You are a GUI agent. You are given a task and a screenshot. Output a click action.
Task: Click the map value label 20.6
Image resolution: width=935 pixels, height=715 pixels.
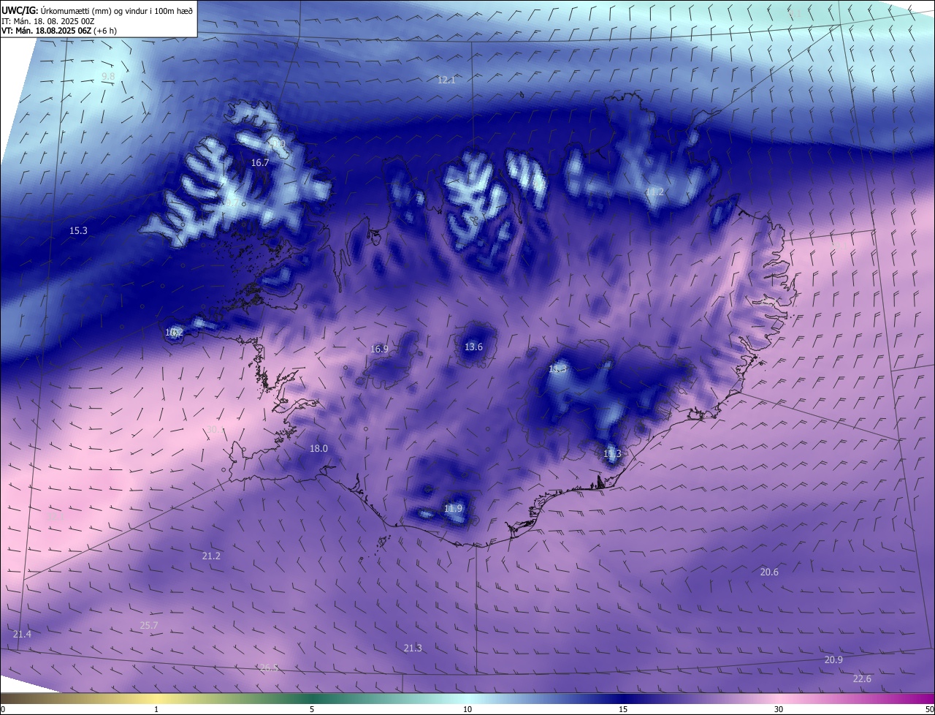point(769,572)
